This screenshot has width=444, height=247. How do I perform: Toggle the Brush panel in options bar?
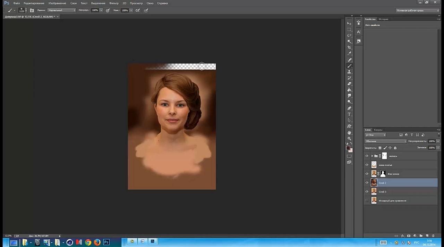[32, 10]
